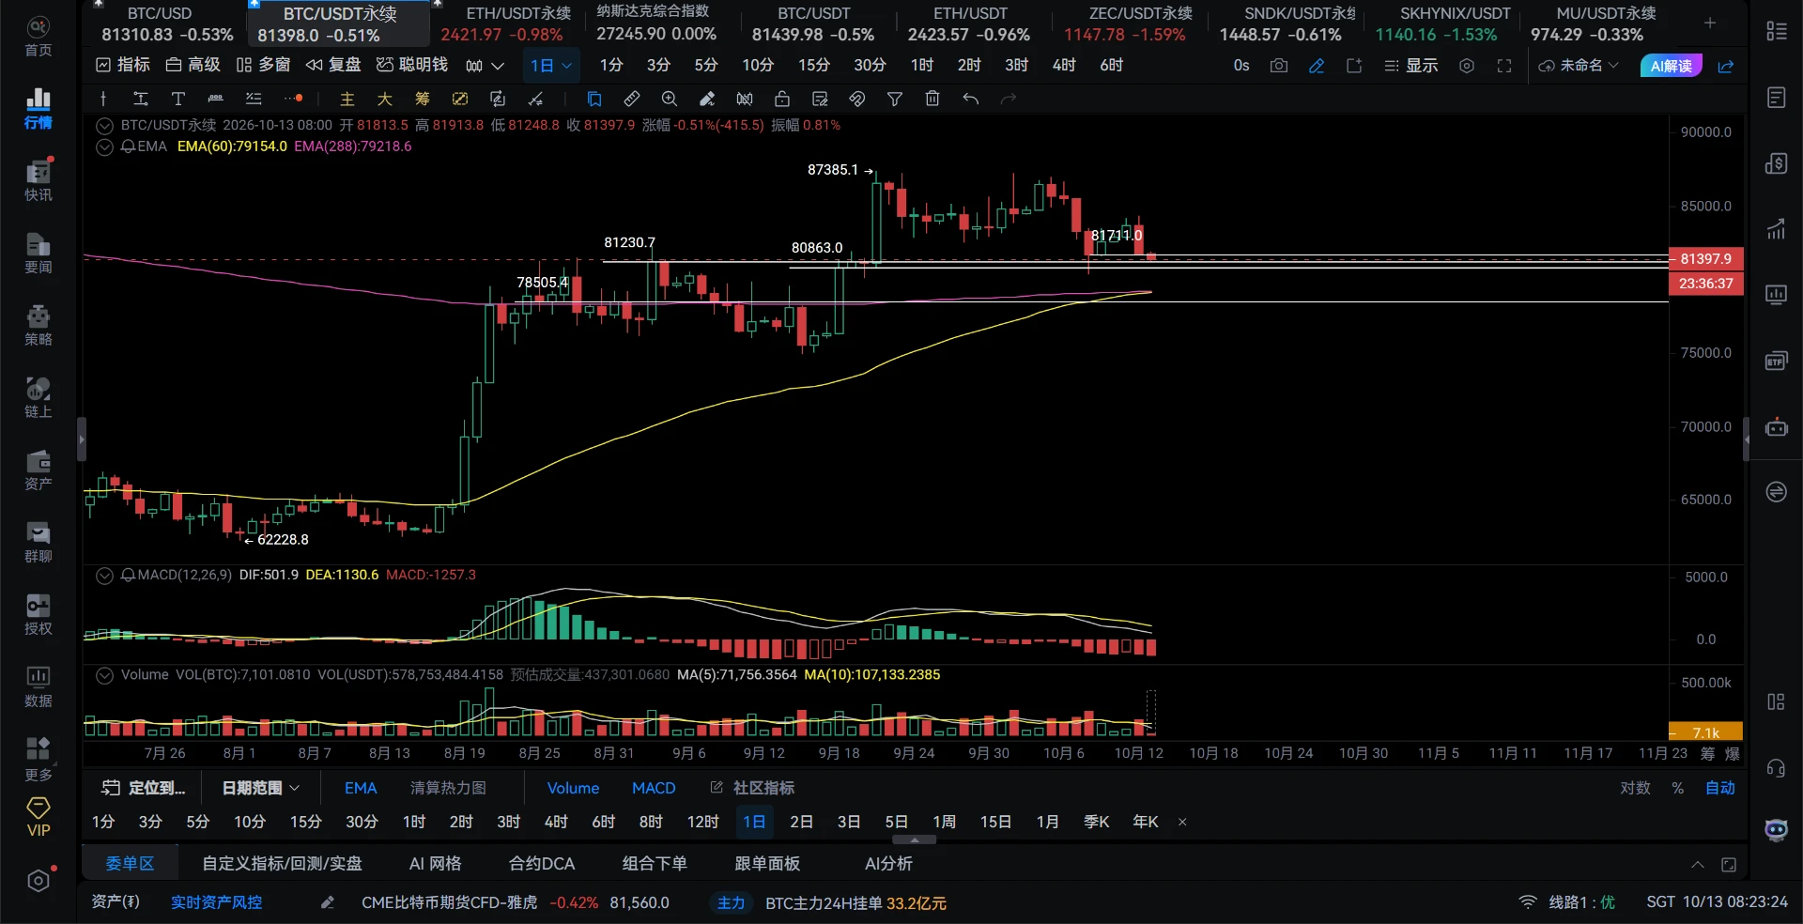Open the 快讯 news sidebar icon

(x=38, y=179)
